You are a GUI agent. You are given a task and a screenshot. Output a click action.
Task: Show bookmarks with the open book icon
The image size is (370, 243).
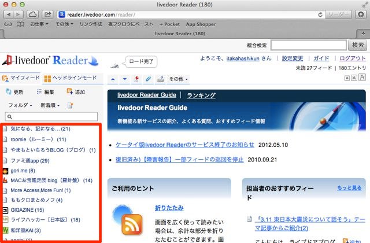click(20, 24)
